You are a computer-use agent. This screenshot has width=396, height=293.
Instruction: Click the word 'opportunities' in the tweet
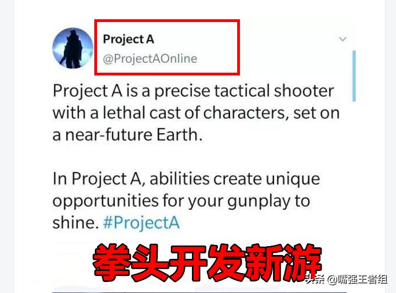click(105, 202)
